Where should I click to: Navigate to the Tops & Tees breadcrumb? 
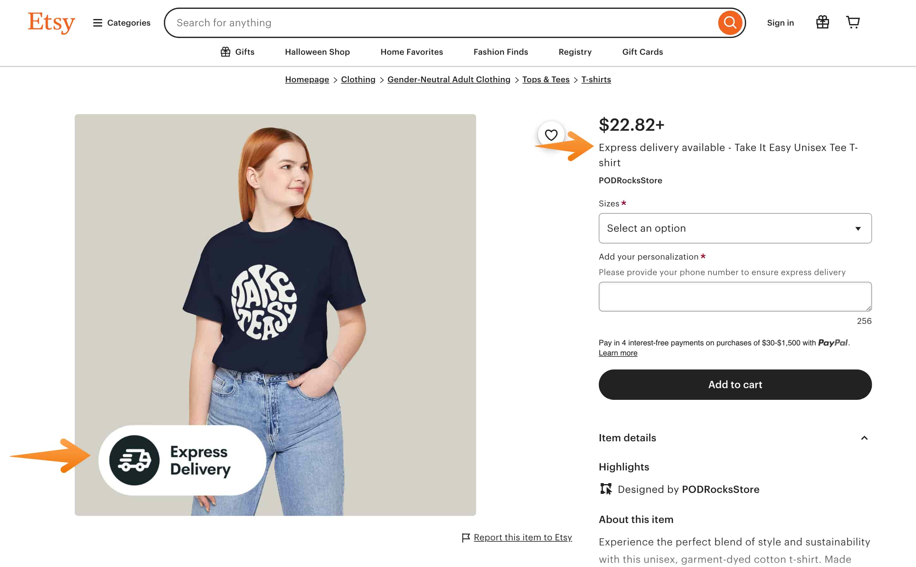pos(546,79)
